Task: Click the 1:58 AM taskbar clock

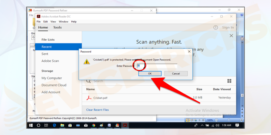Action: pos(226,125)
